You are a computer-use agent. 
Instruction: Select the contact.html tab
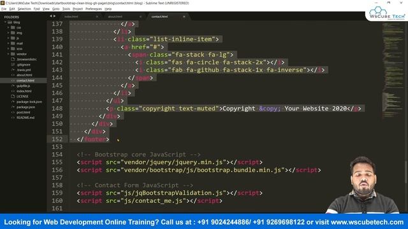pyautogui.click(x=159, y=17)
